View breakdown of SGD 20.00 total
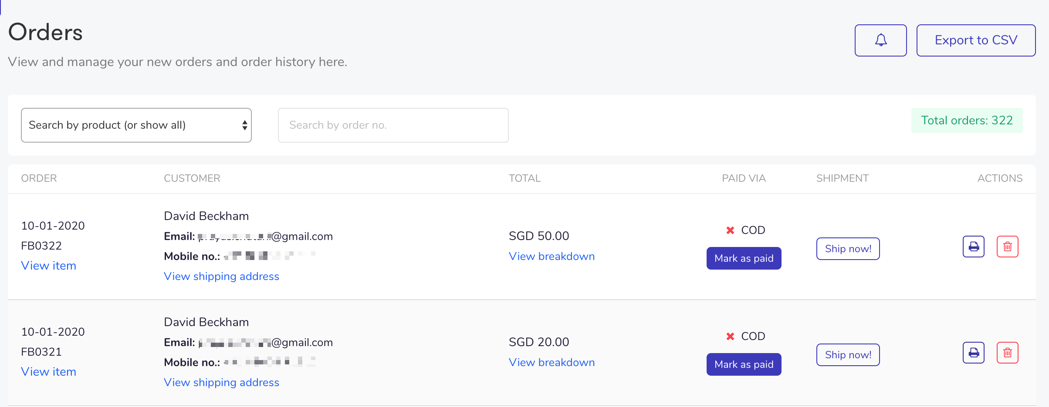 [x=552, y=363]
